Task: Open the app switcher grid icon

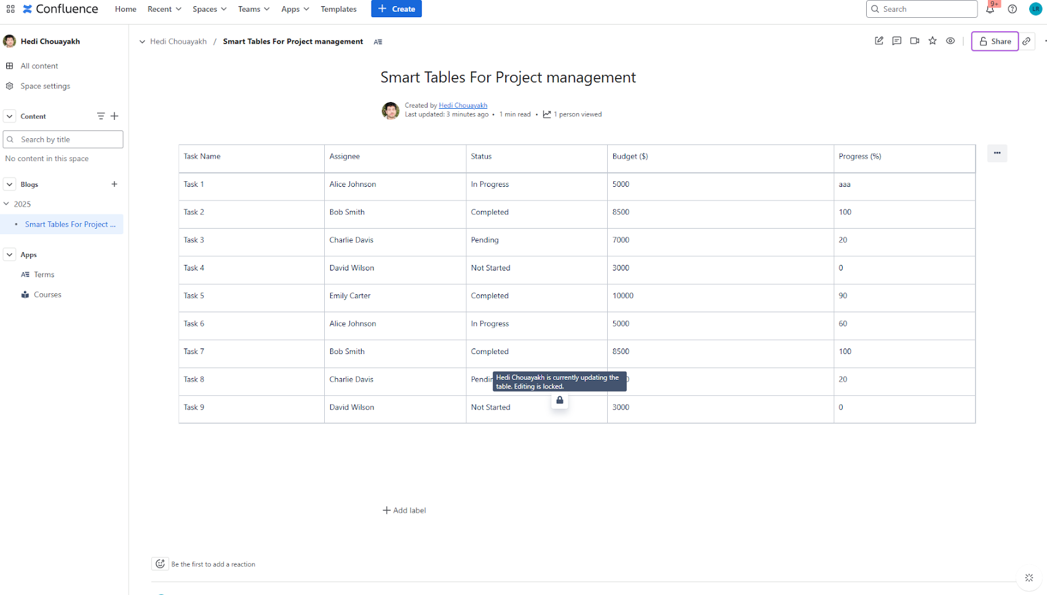Action: [x=10, y=9]
